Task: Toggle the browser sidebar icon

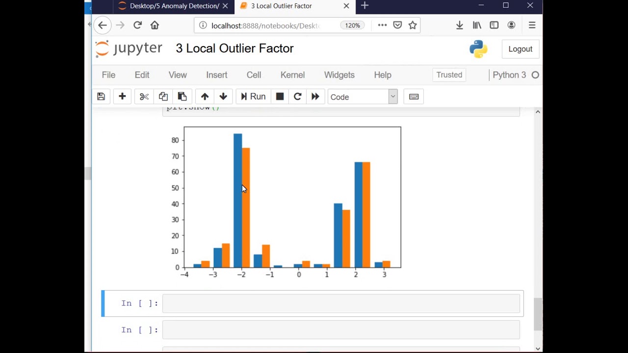Action: [494, 25]
